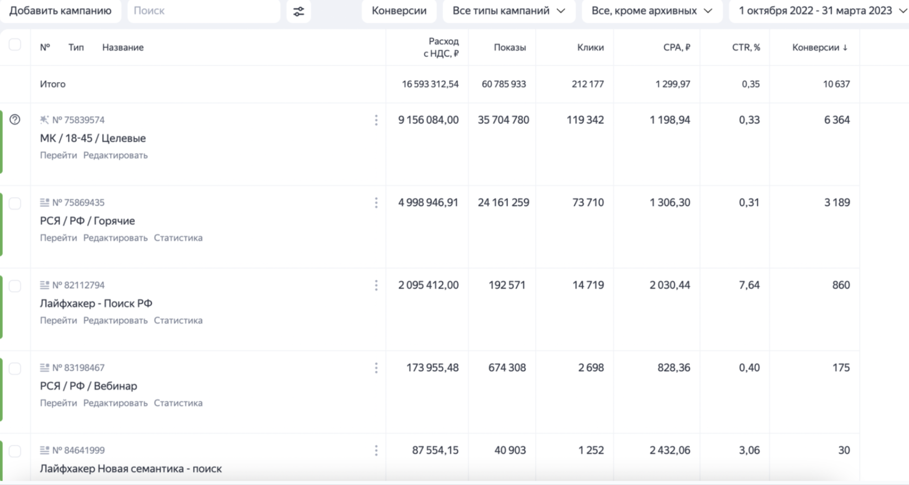Open three-dot menu for РСЯ / РФ / Вебинар
The image size is (909, 485).
pos(376,368)
